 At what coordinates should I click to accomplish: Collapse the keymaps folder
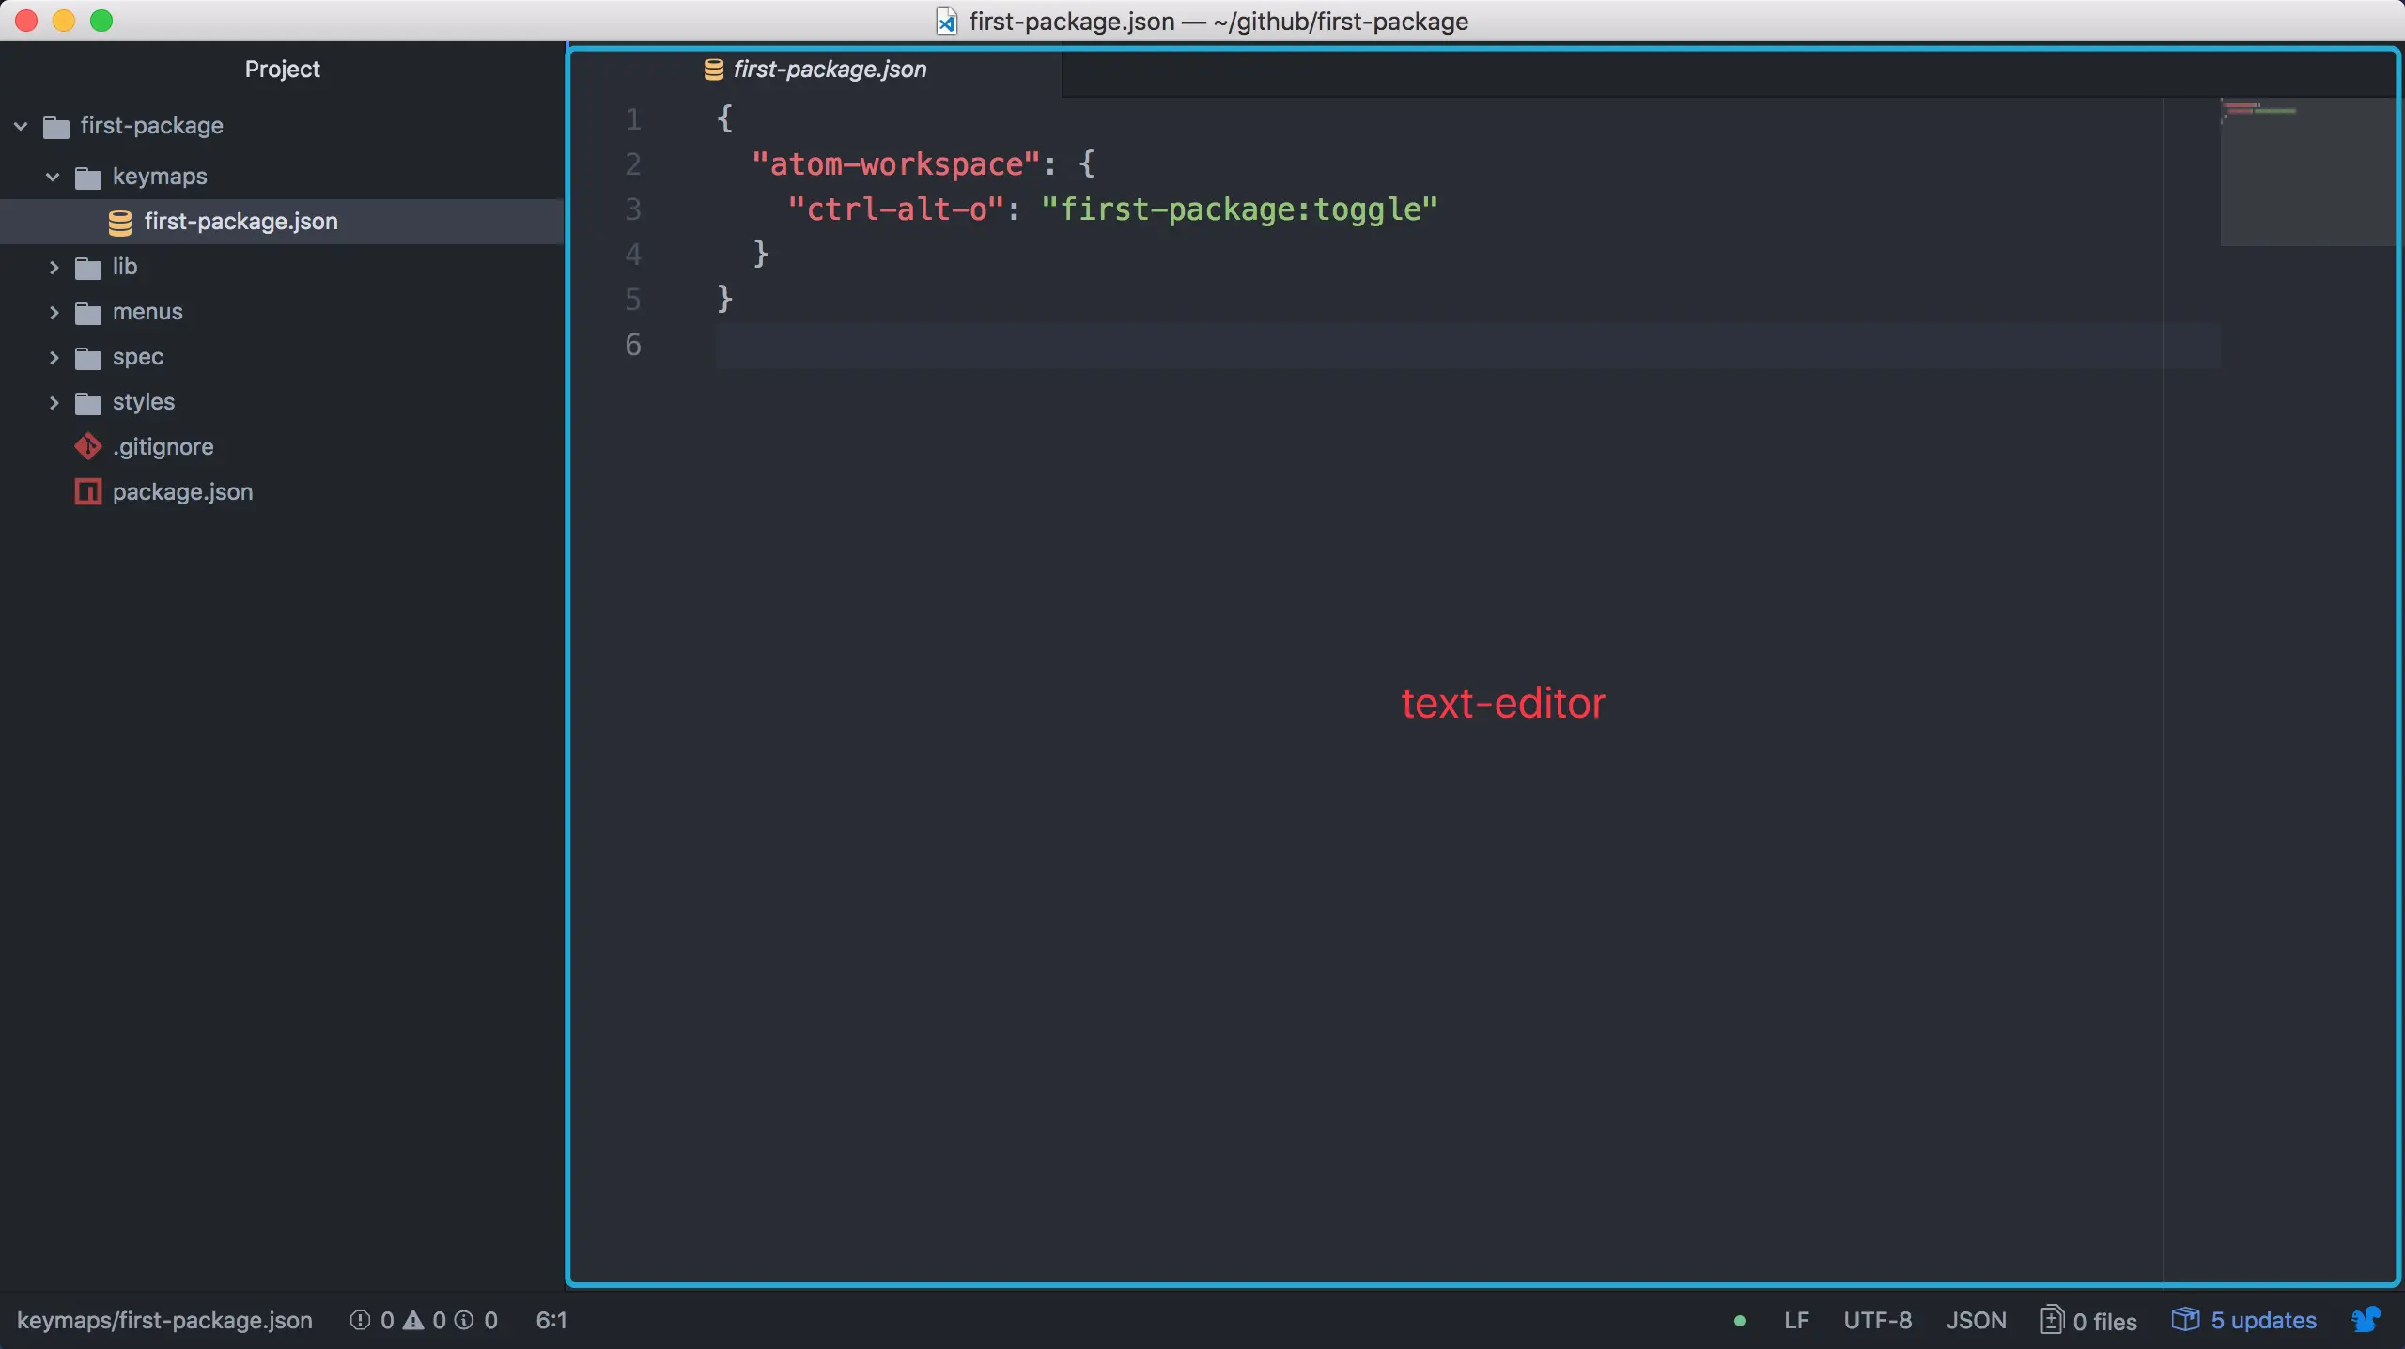[x=53, y=177]
